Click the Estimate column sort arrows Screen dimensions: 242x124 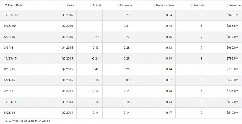[119, 5]
